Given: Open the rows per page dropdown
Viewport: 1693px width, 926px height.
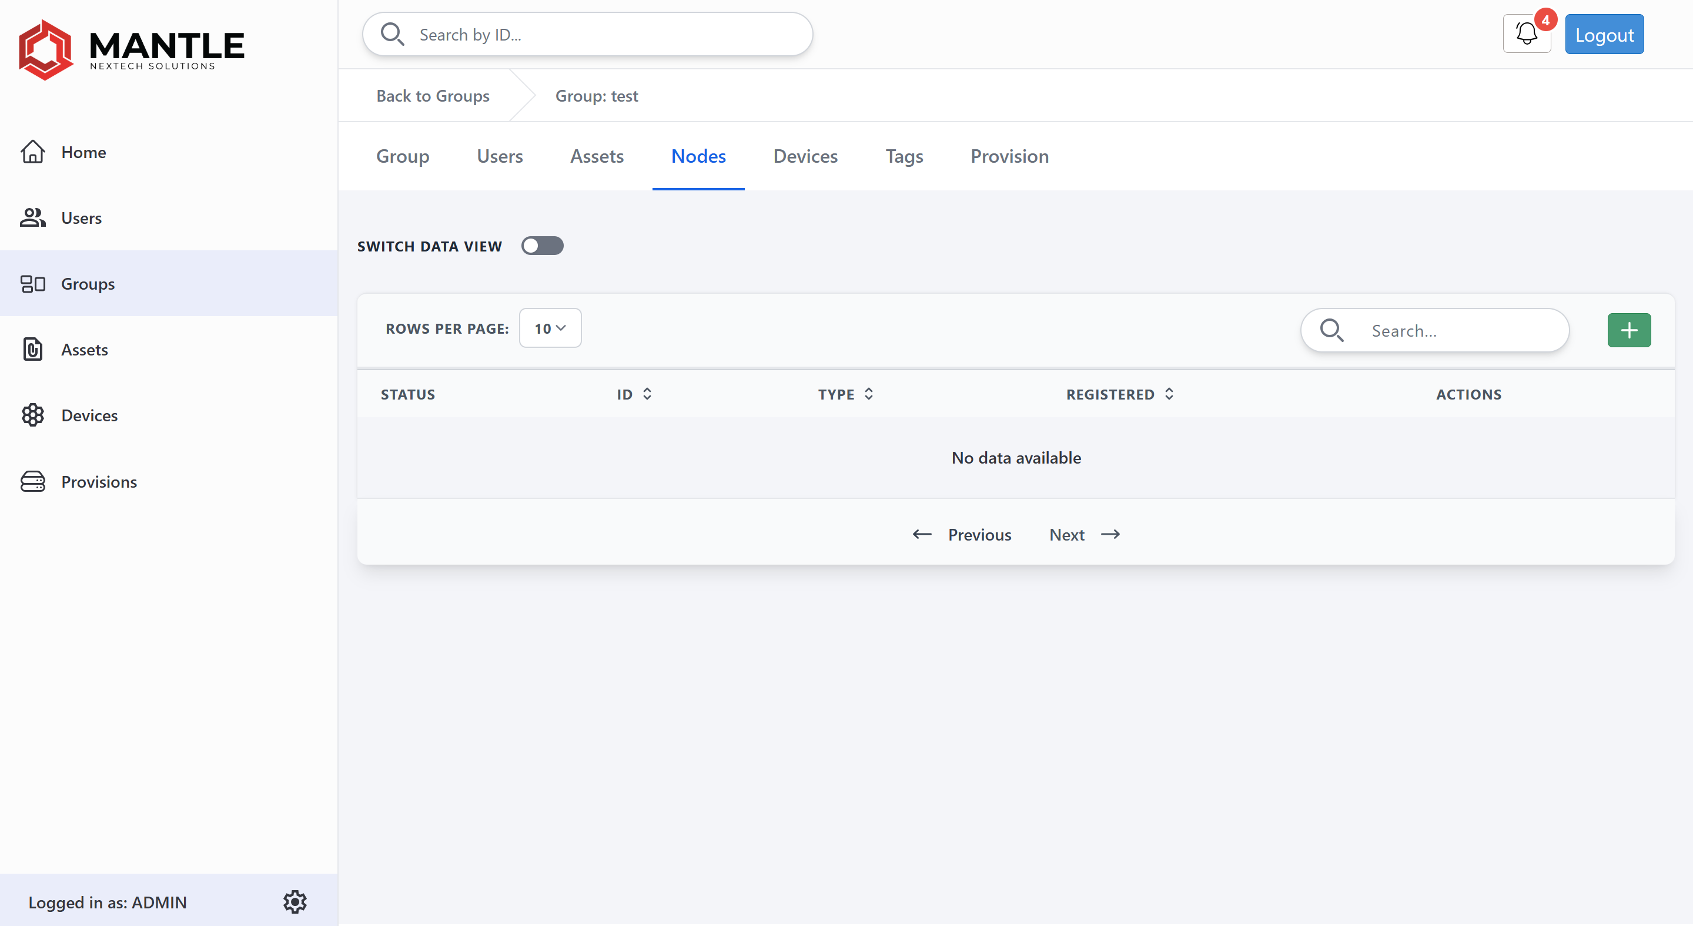Looking at the screenshot, I should (x=550, y=328).
